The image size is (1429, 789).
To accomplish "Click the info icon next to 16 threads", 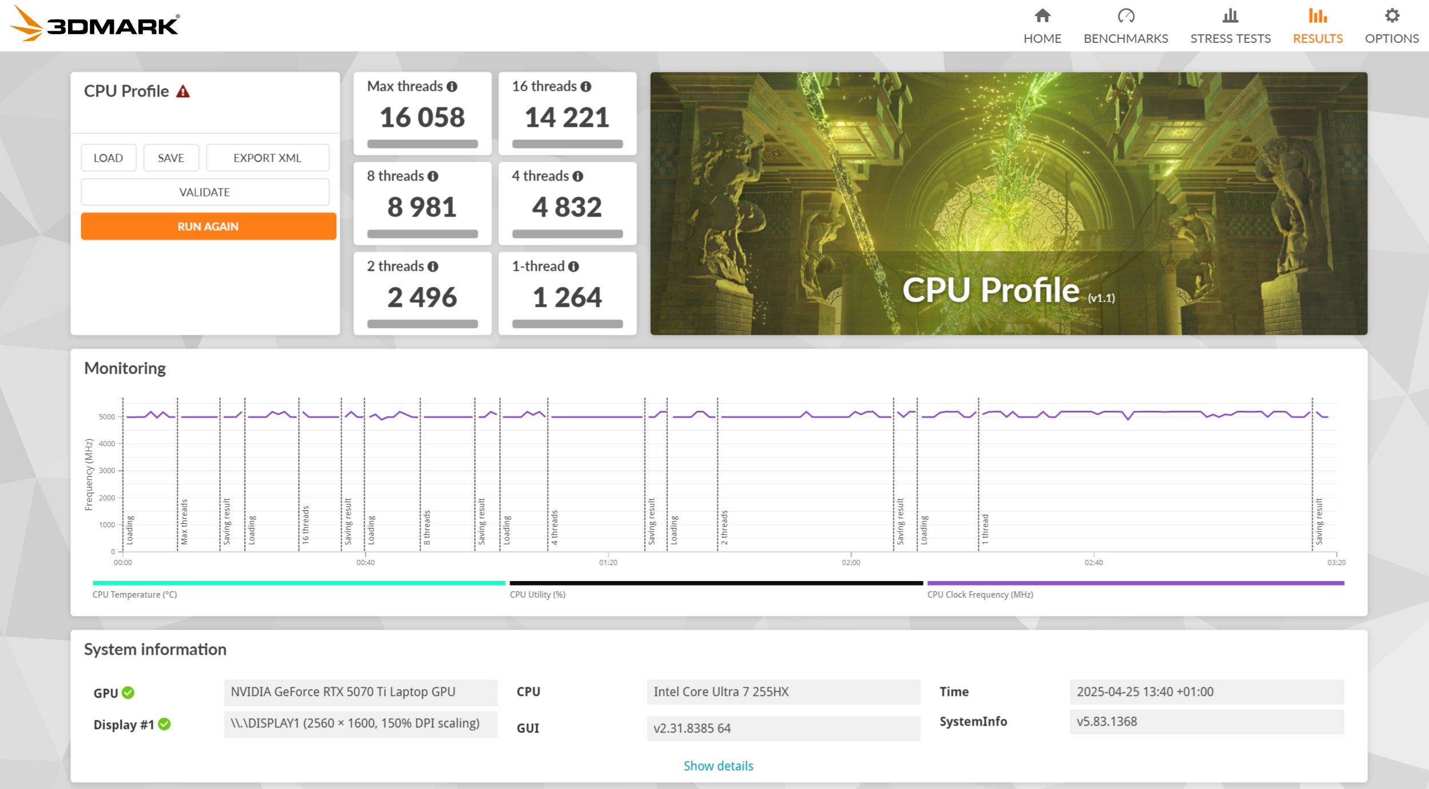I will (x=586, y=87).
